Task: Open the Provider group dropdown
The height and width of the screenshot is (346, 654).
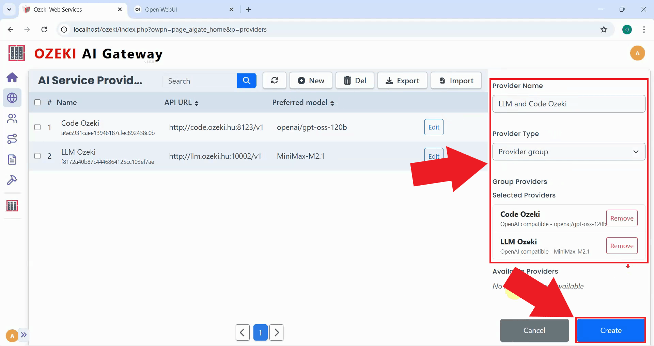Action: pos(568,152)
